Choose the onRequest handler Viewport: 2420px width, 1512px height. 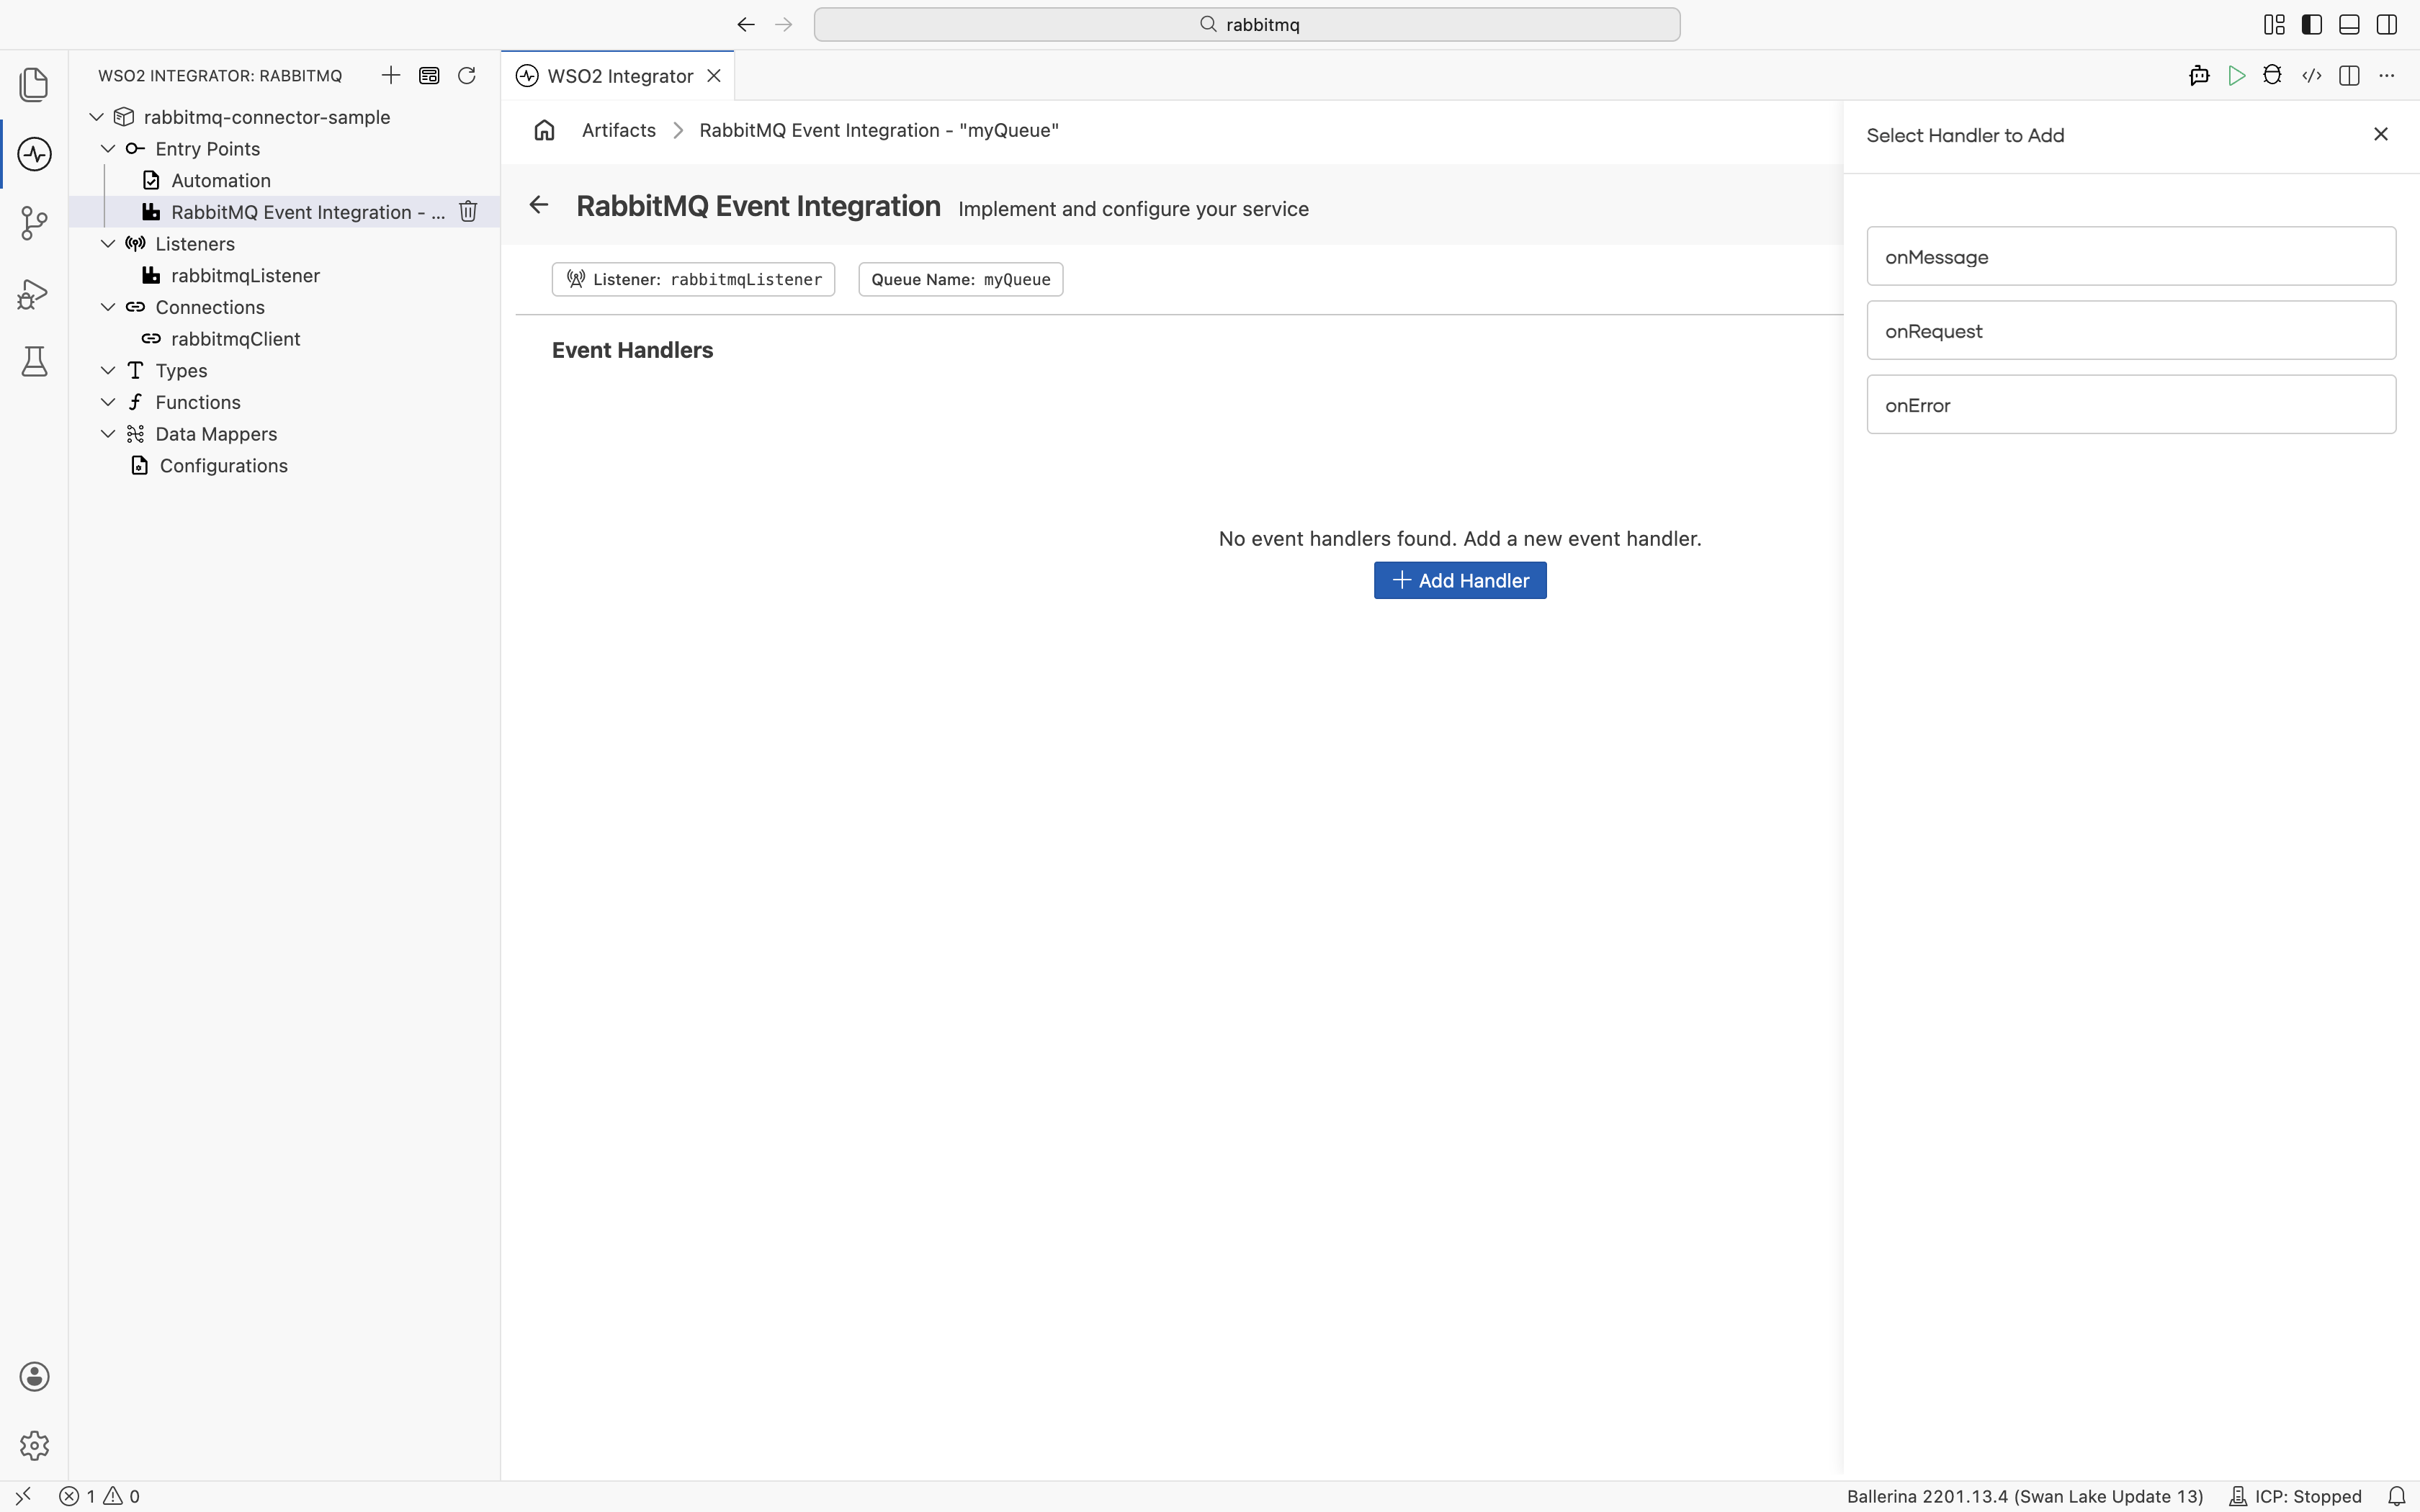[2131, 330]
